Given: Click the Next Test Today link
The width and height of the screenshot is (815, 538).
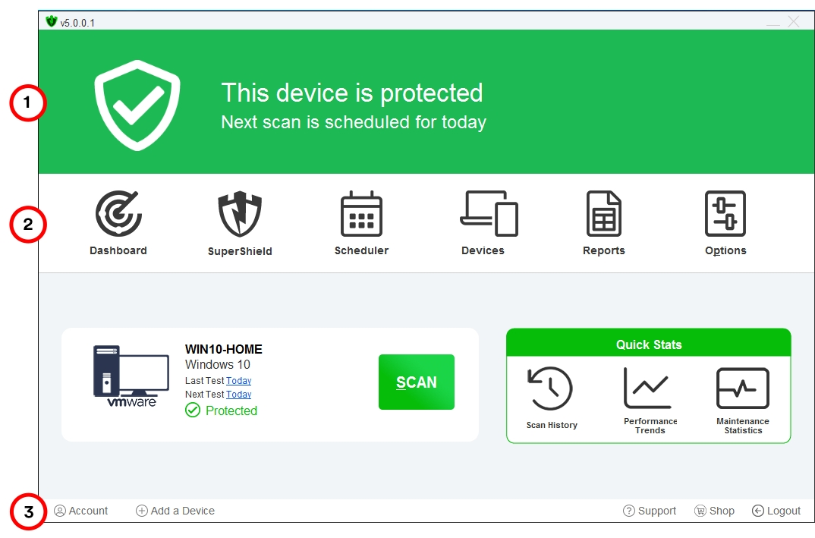Looking at the screenshot, I should tap(238, 395).
